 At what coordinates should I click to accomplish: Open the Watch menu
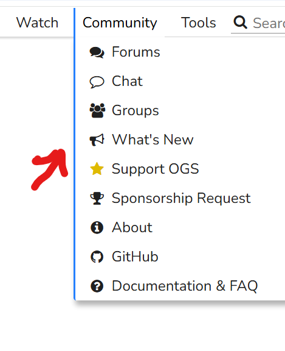(x=37, y=23)
